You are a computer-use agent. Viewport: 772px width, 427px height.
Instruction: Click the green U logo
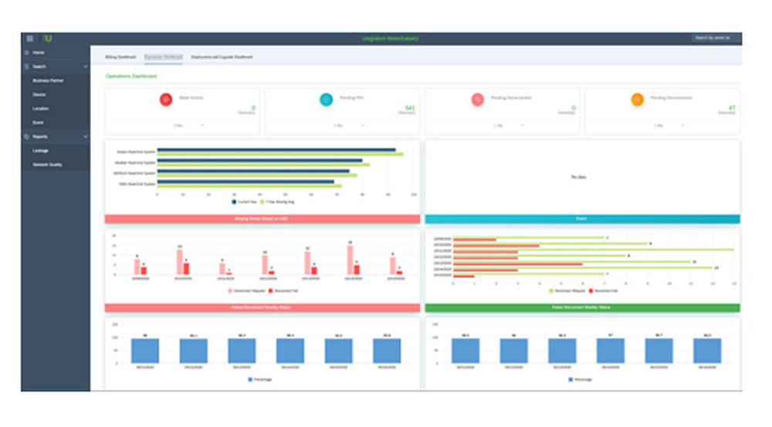tap(47, 39)
